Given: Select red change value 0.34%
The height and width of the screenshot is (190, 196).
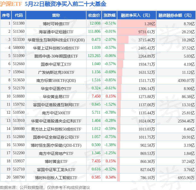Looking at the screenshot, I should point(111,177).
